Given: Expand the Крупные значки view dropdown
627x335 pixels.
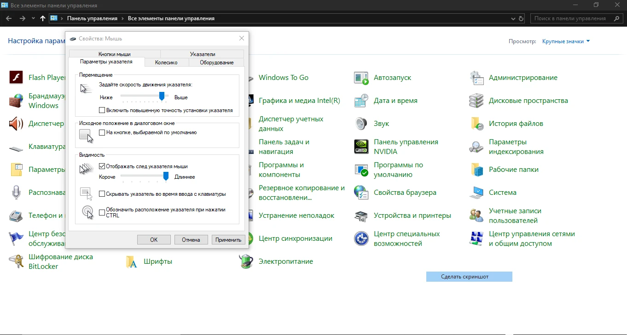Looking at the screenshot, I should (x=566, y=41).
